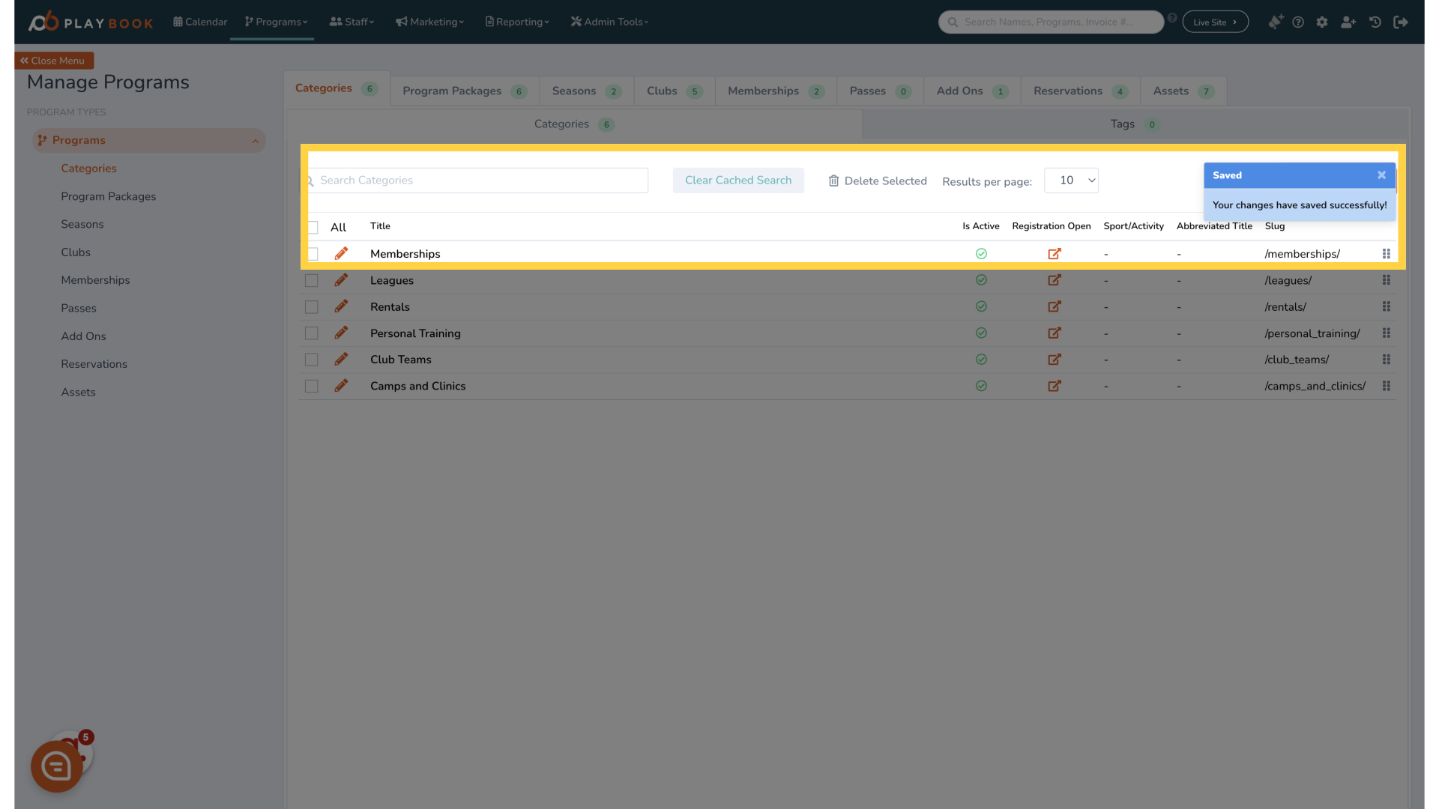Click the notifications bell icon

pos(1275,22)
